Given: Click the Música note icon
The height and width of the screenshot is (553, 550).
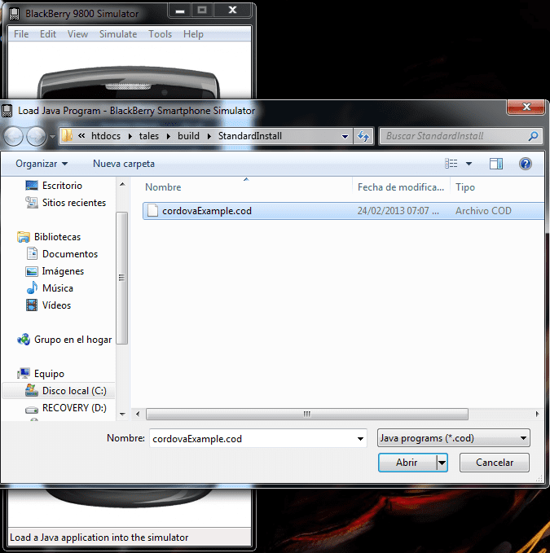Looking at the screenshot, I should tap(32, 287).
